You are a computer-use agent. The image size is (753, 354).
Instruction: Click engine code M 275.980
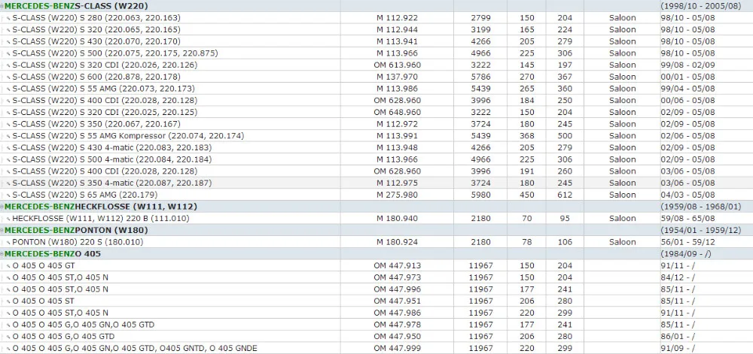pyautogui.click(x=397, y=195)
